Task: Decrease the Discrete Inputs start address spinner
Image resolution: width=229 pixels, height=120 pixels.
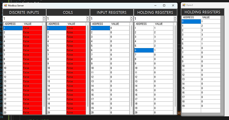Action: point(44,20)
